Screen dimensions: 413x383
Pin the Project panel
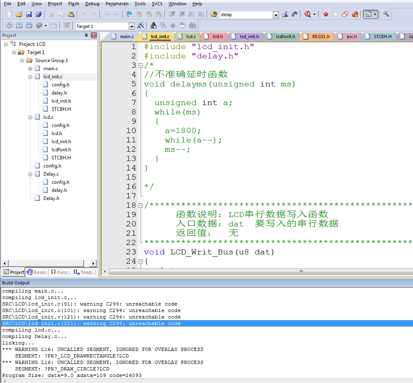tap(86, 35)
